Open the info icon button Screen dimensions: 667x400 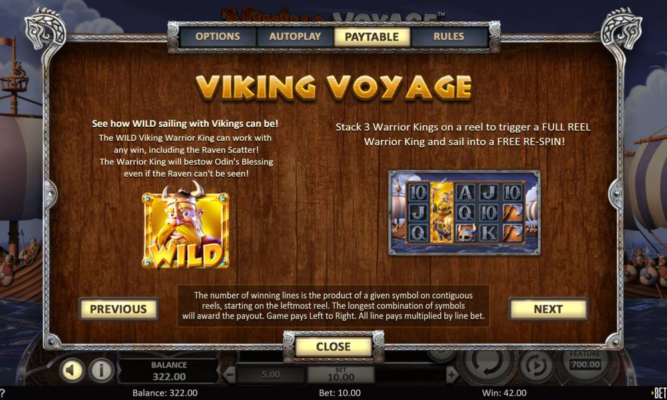click(101, 370)
